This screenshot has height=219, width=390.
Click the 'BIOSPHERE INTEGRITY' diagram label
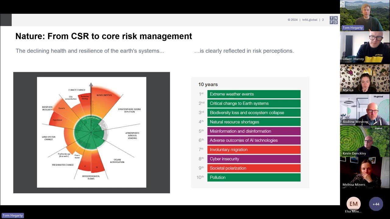coord(48,108)
